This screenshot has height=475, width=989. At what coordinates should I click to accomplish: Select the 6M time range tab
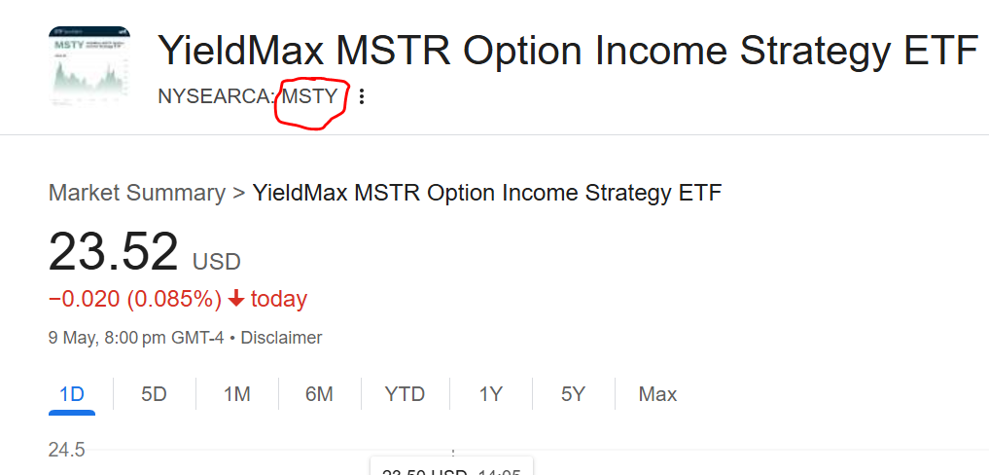pyautogui.click(x=319, y=394)
